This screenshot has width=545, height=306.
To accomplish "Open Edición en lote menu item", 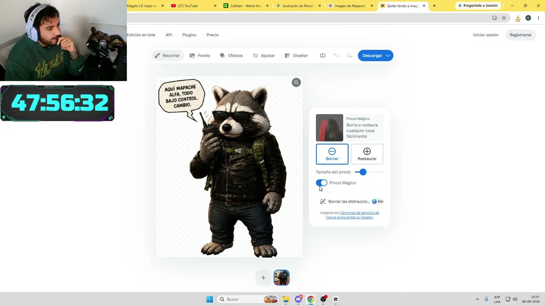I will click(141, 35).
